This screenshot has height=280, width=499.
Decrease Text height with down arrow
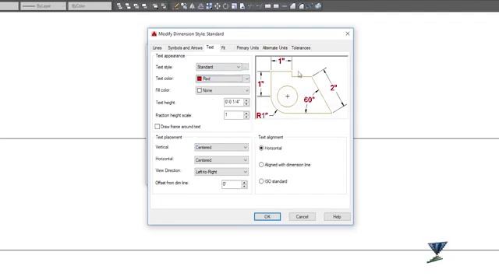click(x=246, y=104)
